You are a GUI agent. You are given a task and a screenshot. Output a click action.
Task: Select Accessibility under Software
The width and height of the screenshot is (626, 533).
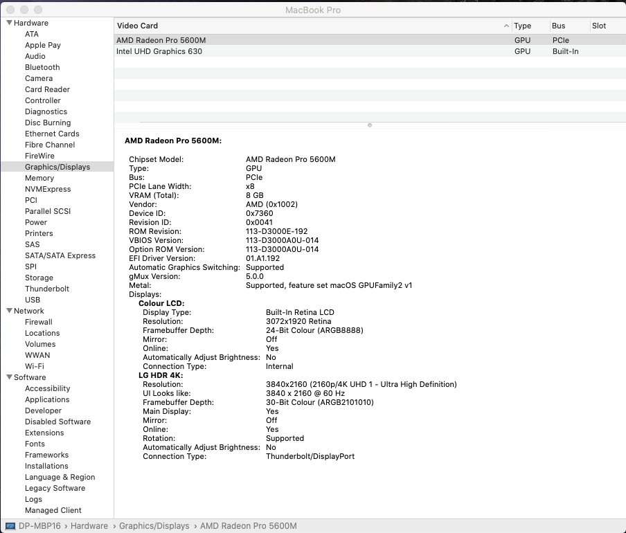(48, 388)
